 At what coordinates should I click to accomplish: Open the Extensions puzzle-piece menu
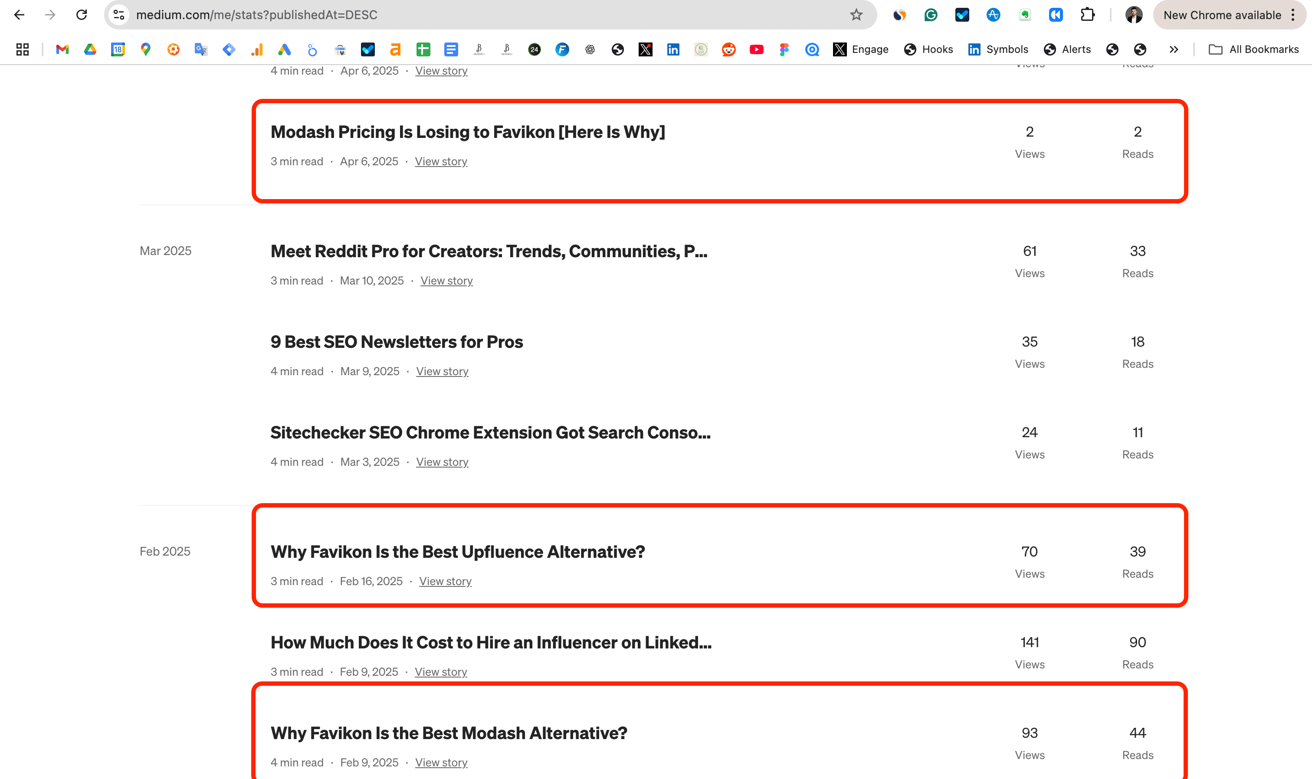point(1087,15)
